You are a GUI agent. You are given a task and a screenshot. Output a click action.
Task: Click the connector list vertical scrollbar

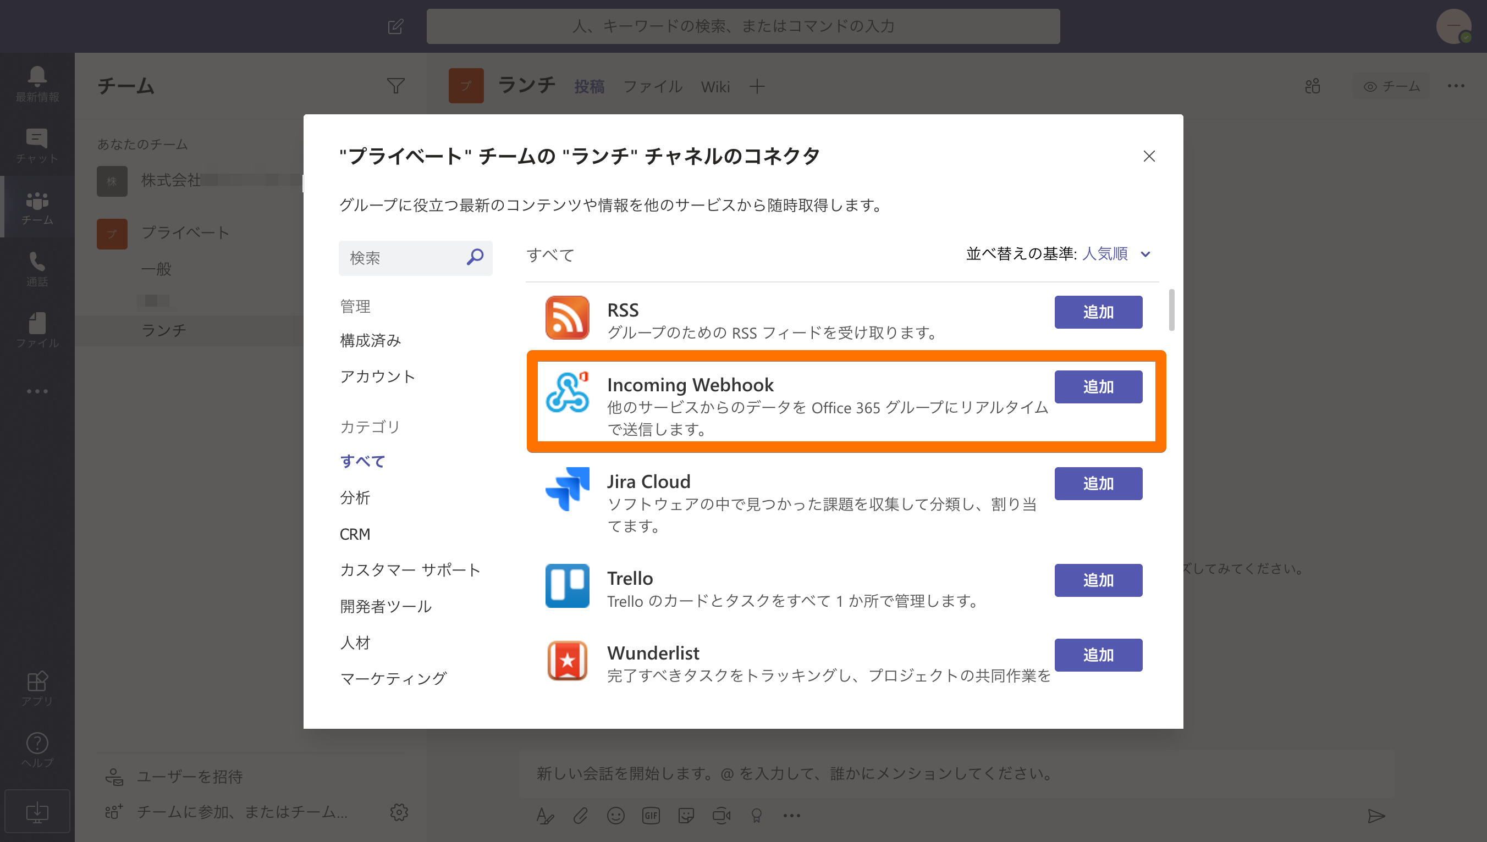point(1172,311)
